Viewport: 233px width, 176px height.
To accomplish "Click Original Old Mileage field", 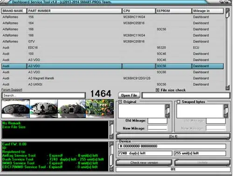I will click(x=158, y=121).
